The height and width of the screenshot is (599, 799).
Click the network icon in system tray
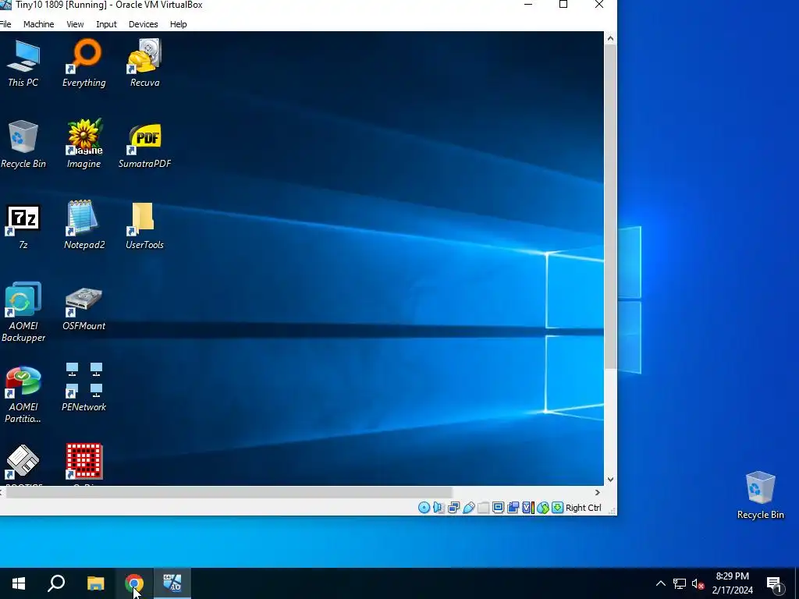[680, 583]
